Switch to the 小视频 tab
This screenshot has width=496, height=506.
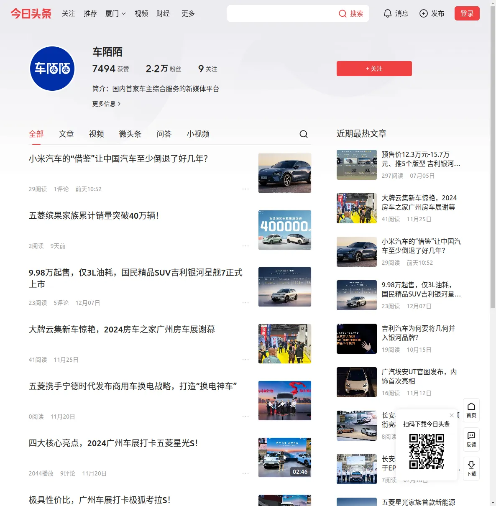click(198, 134)
